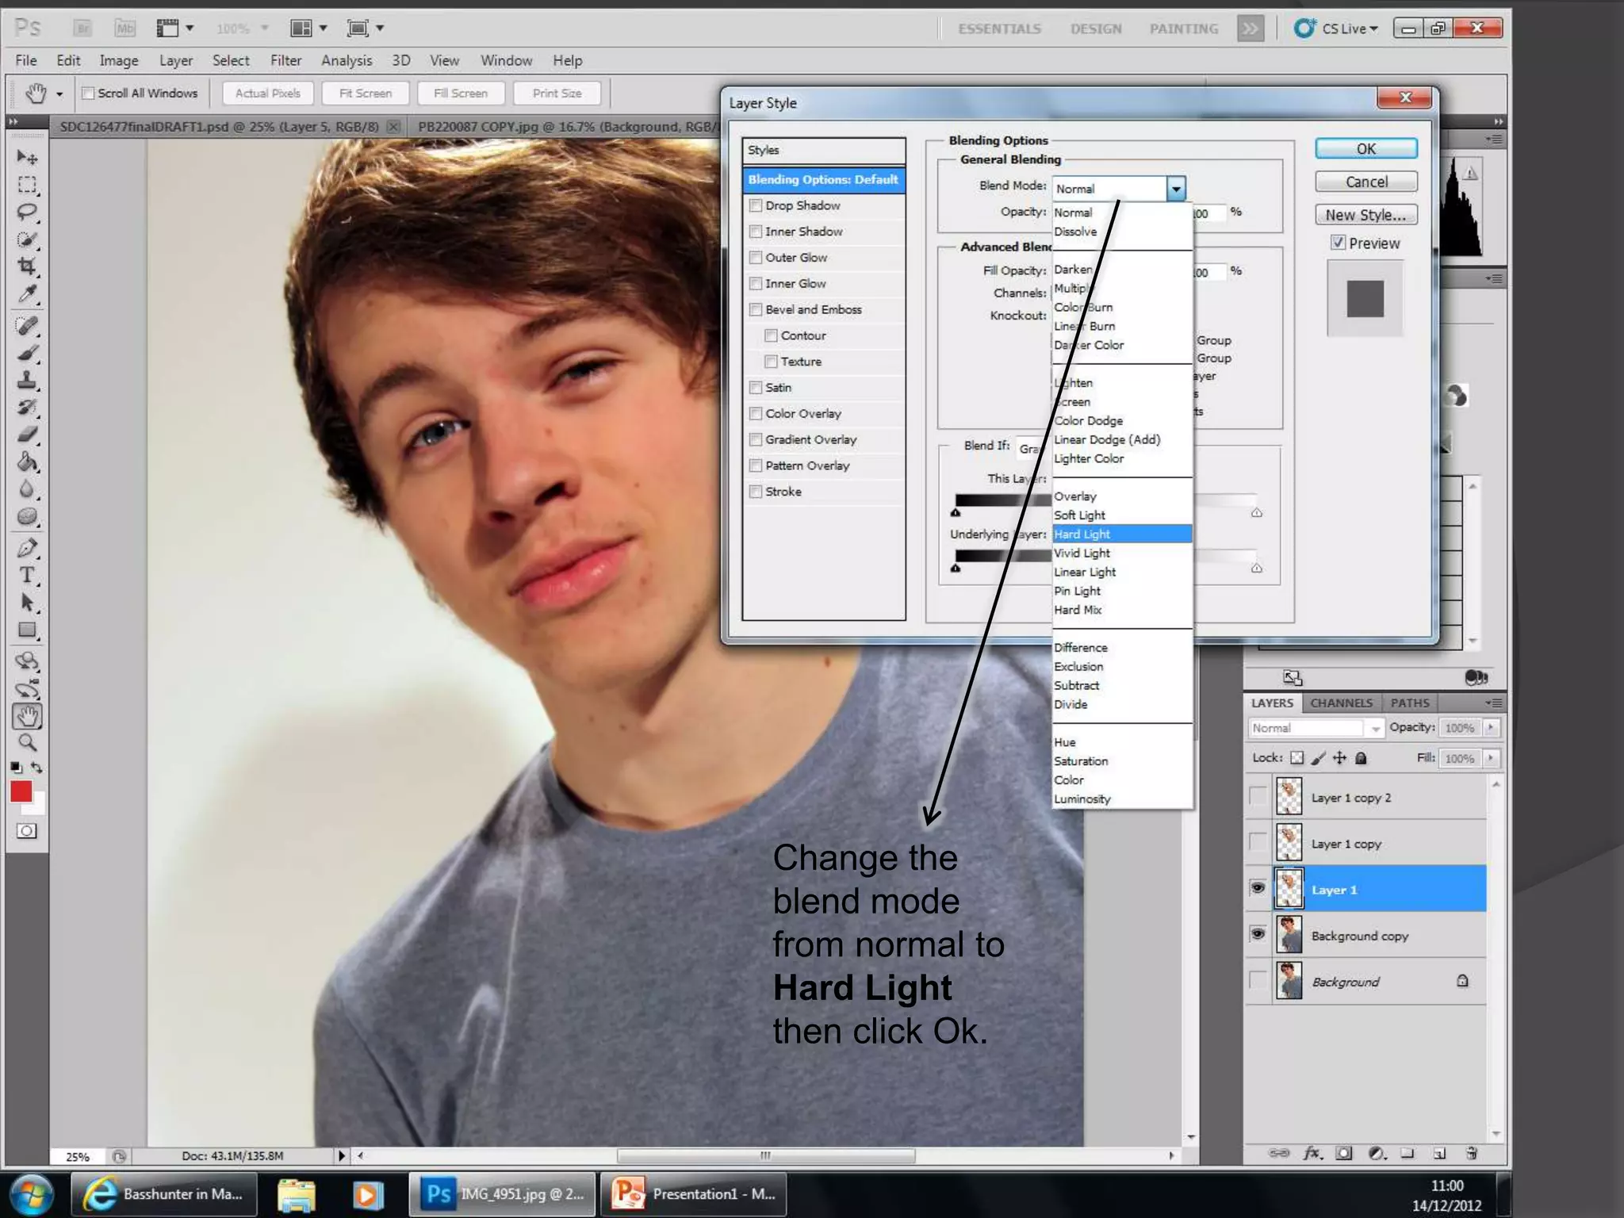
Task: Select the Dodge tool
Action: click(x=27, y=516)
